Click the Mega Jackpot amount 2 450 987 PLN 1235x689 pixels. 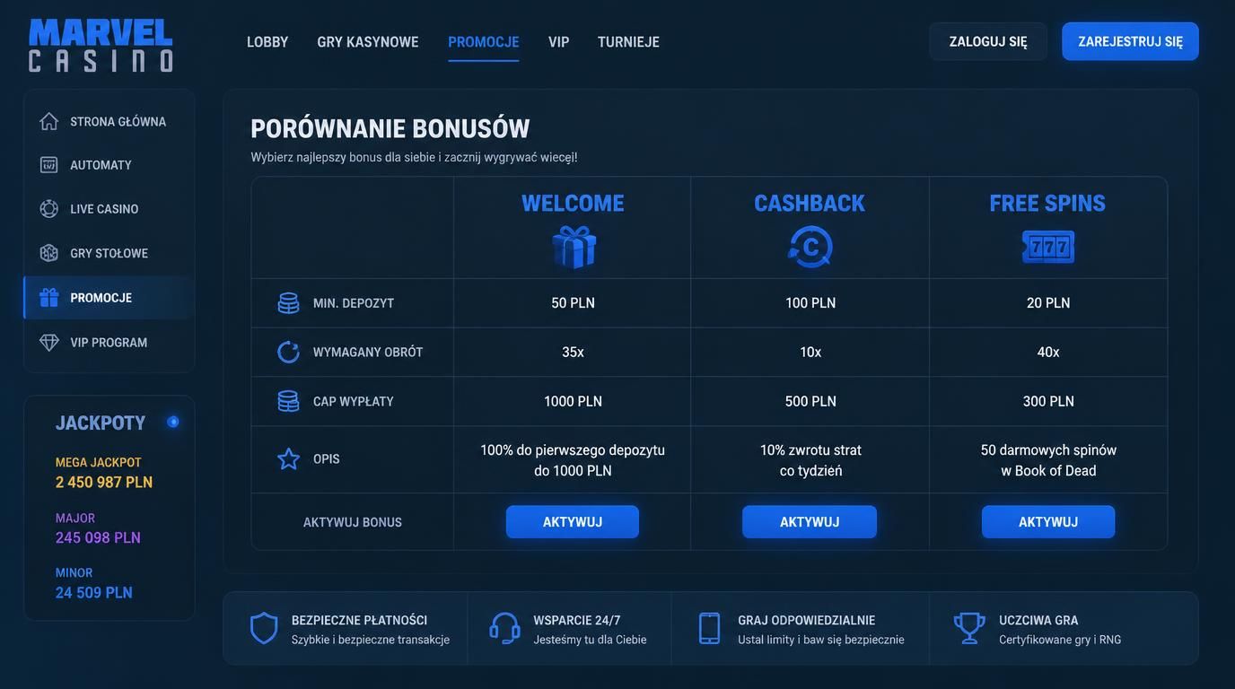click(x=104, y=483)
